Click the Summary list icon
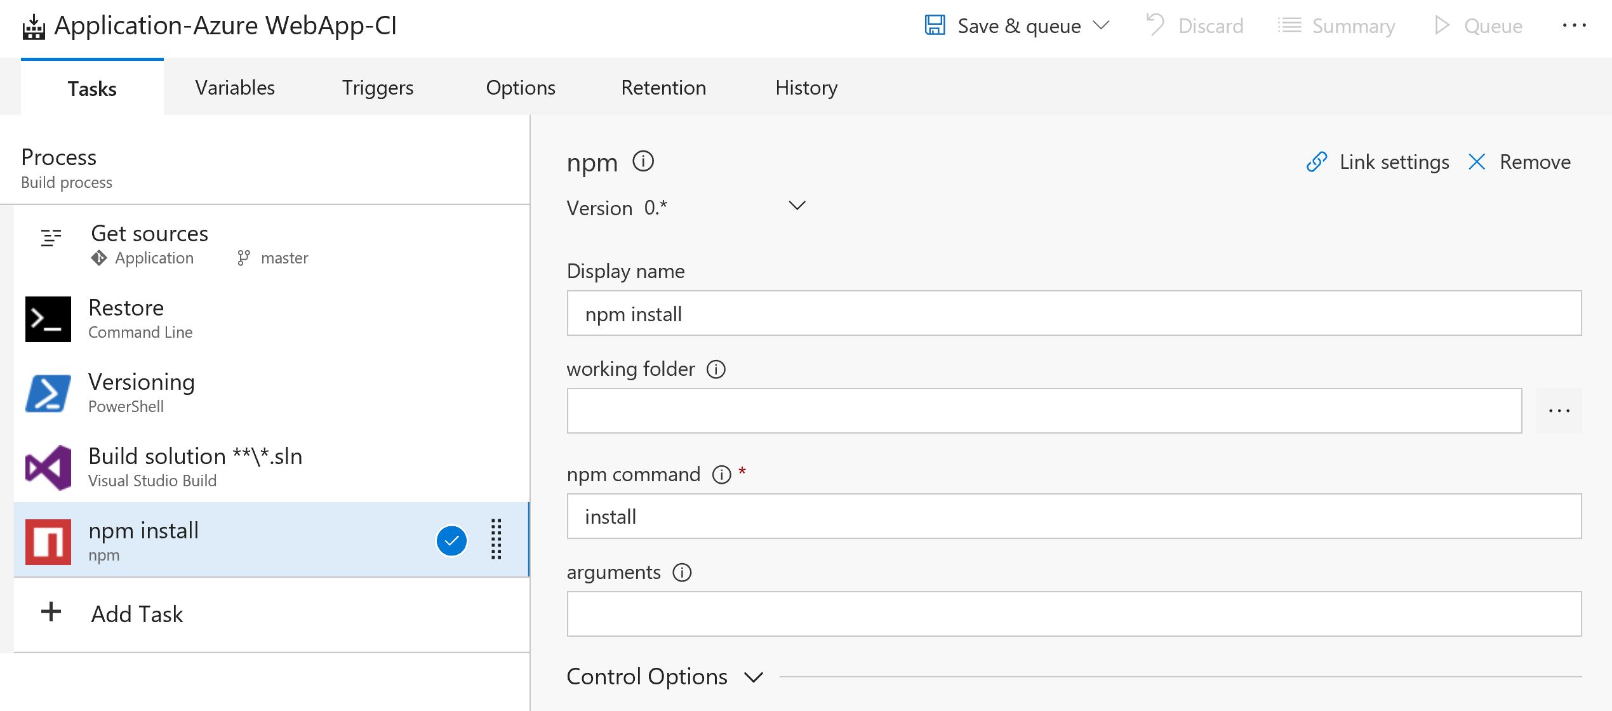 (x=1289, y=25)
